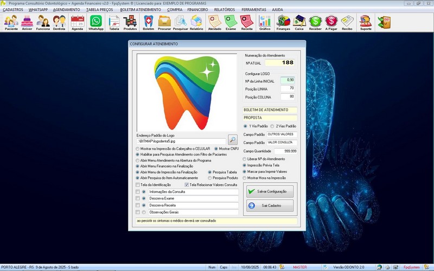This screenshot has width=434, height=271.
Task: Enable Mostrar Hora na Impressão option
Action: [x=244, y=178]
